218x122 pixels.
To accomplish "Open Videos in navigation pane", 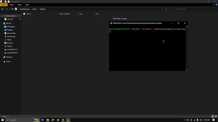I will pyautogui.click(x=10, y=46).
